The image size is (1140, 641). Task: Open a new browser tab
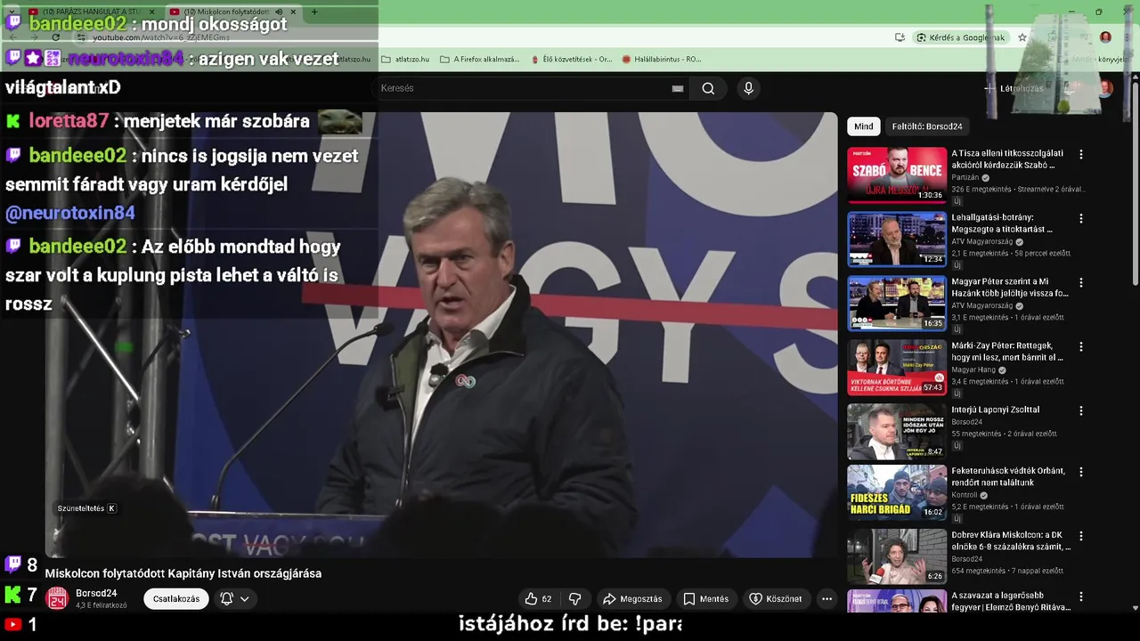click(313, 12)
